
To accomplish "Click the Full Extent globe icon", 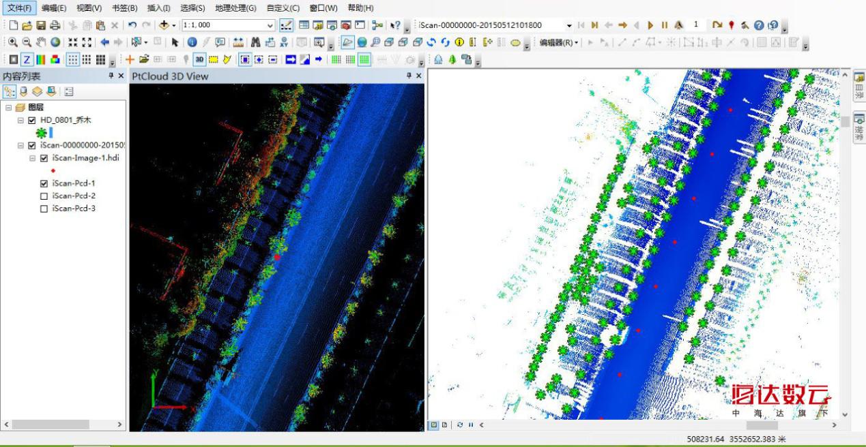I will [x=55, y=42].
